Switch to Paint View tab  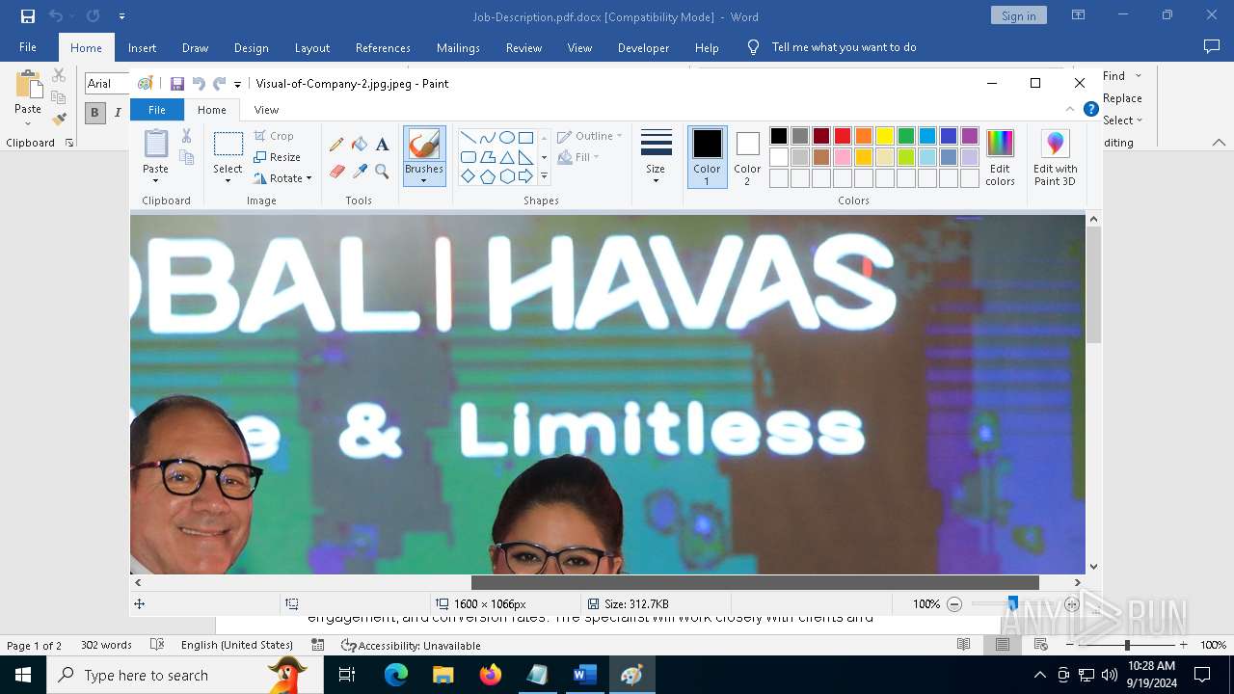(266, 110)
